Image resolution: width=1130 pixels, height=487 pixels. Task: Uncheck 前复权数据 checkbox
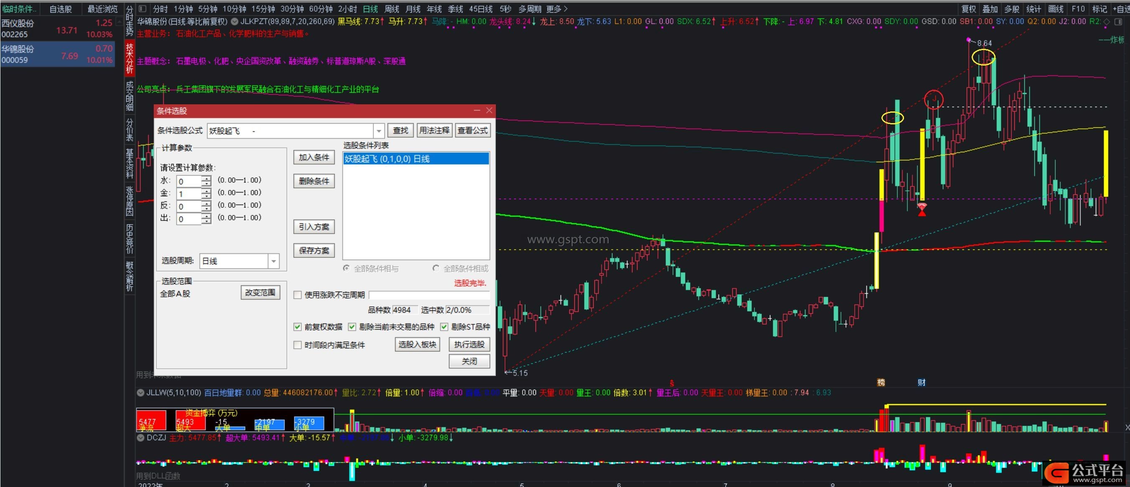[297, 327]
